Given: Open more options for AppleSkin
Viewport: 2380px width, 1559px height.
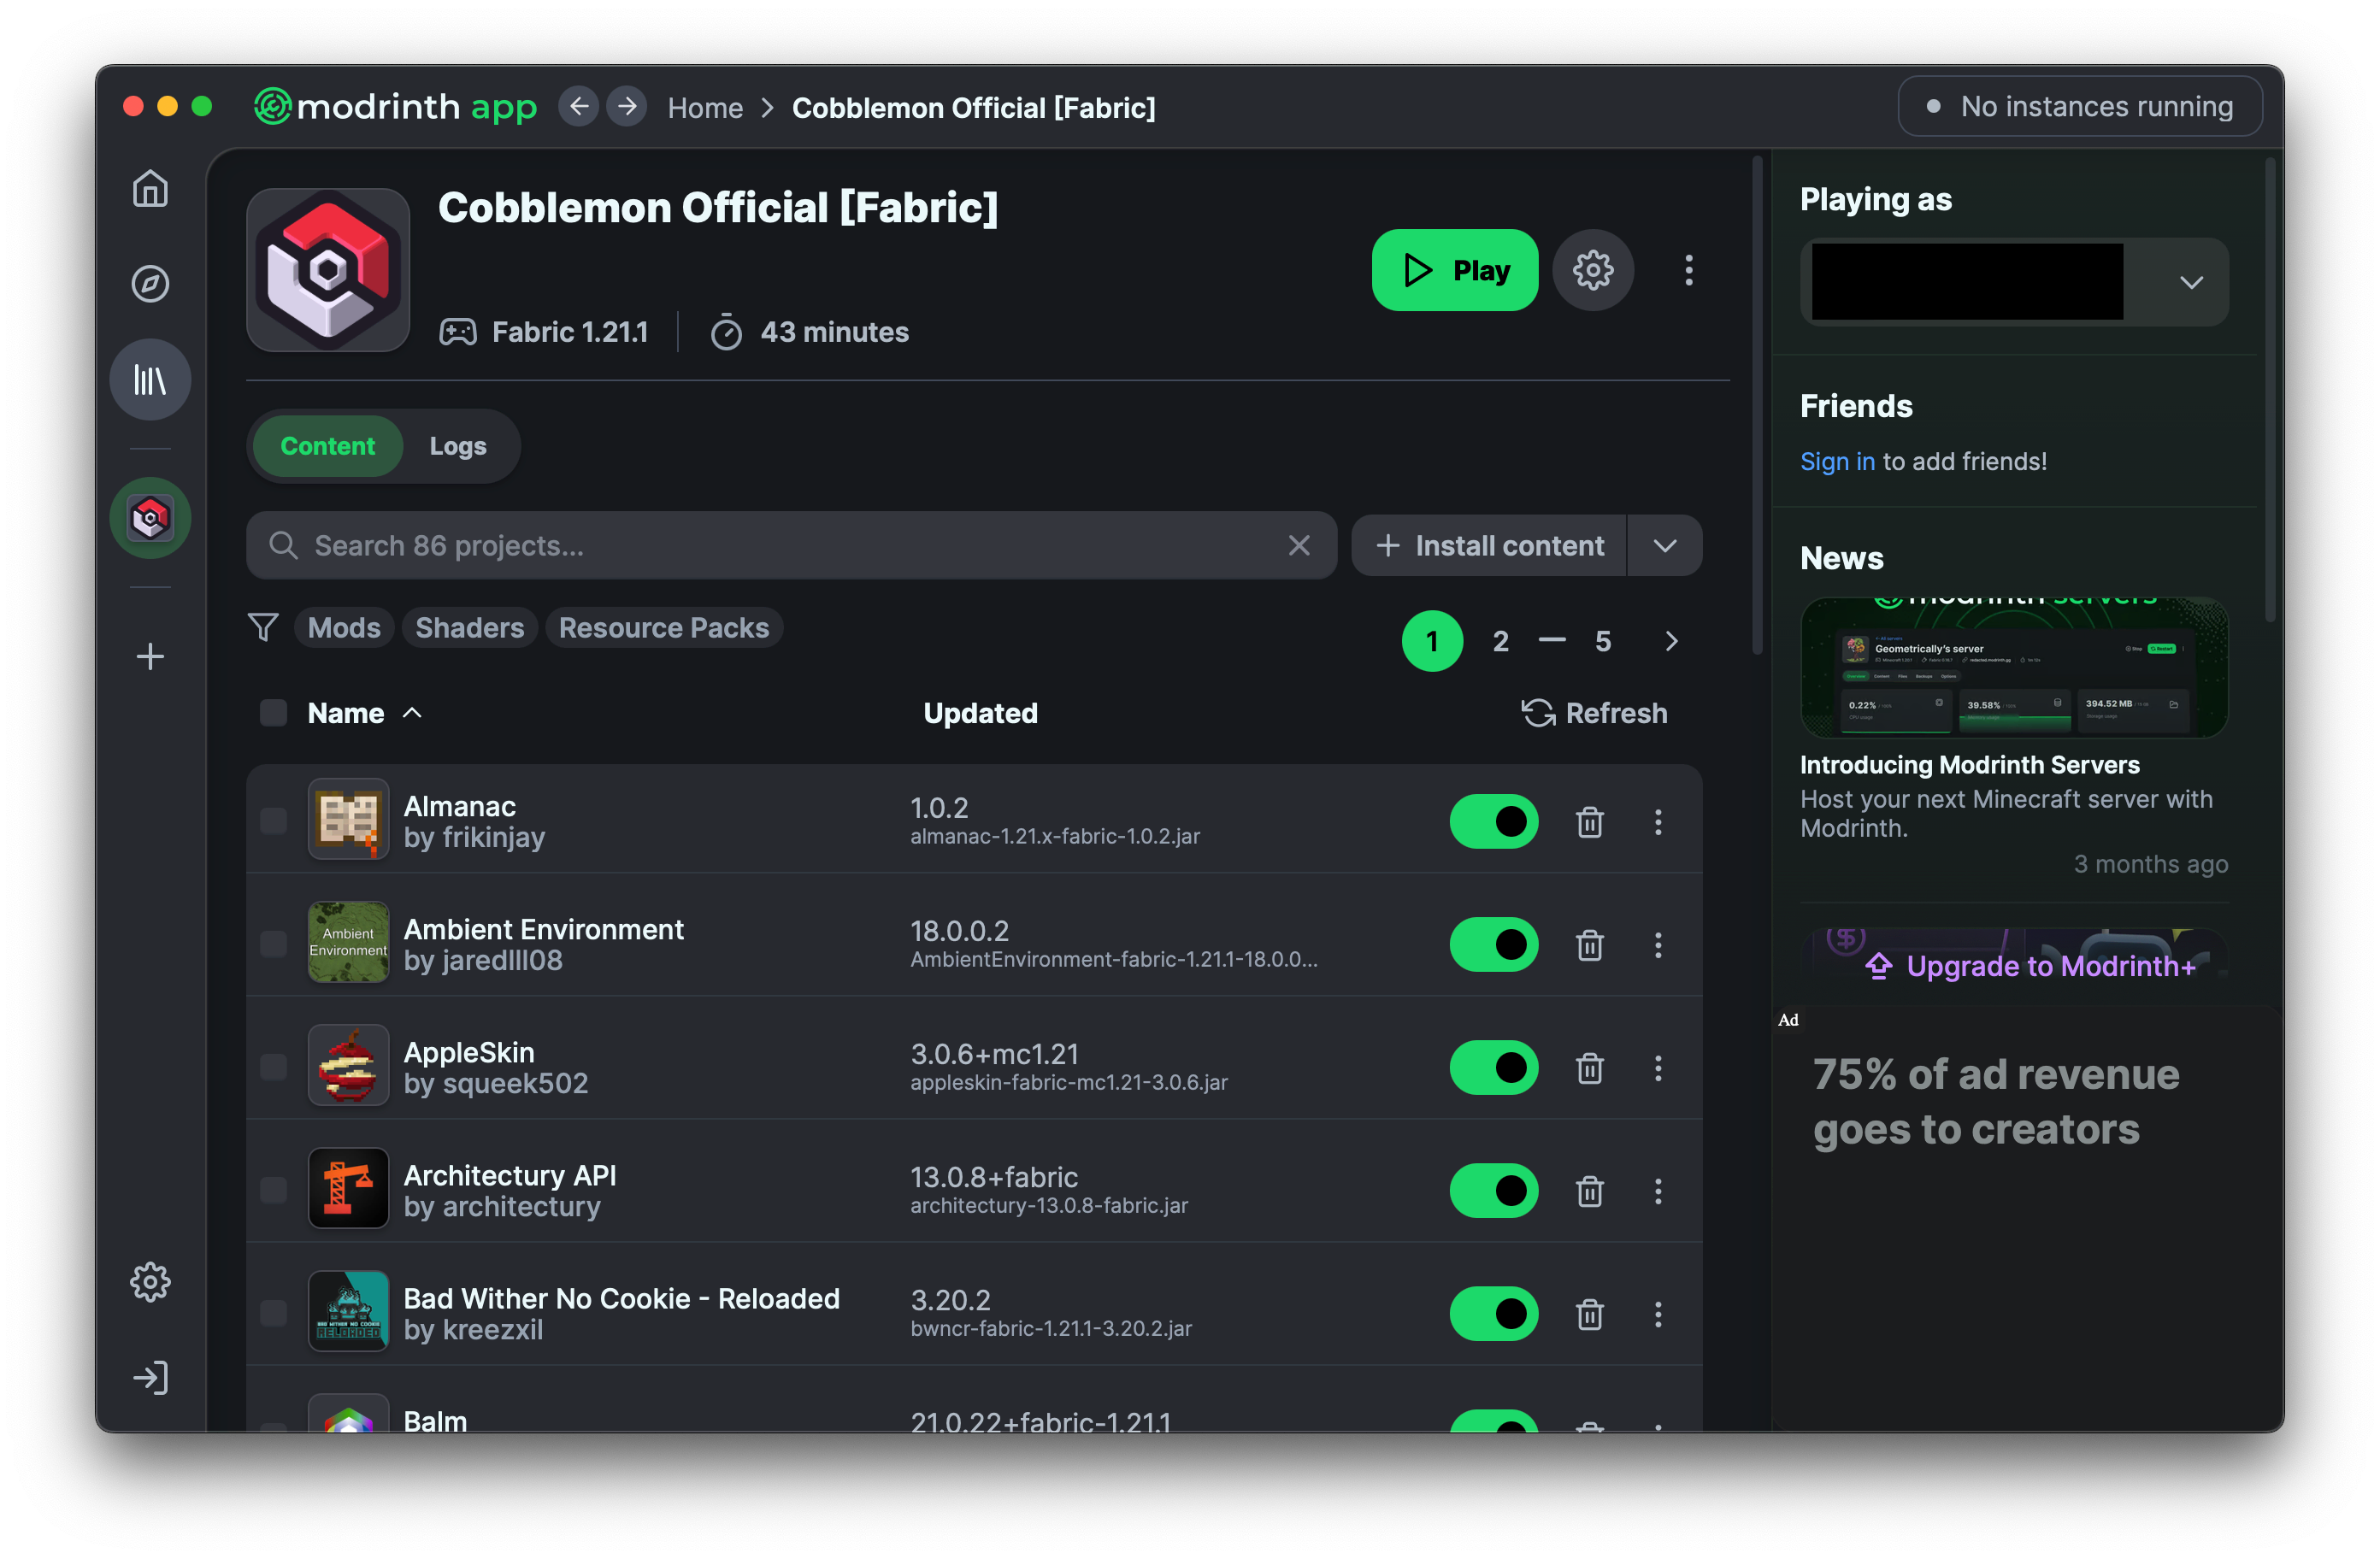Looking at the screenshot, I should (1658, 1068).
